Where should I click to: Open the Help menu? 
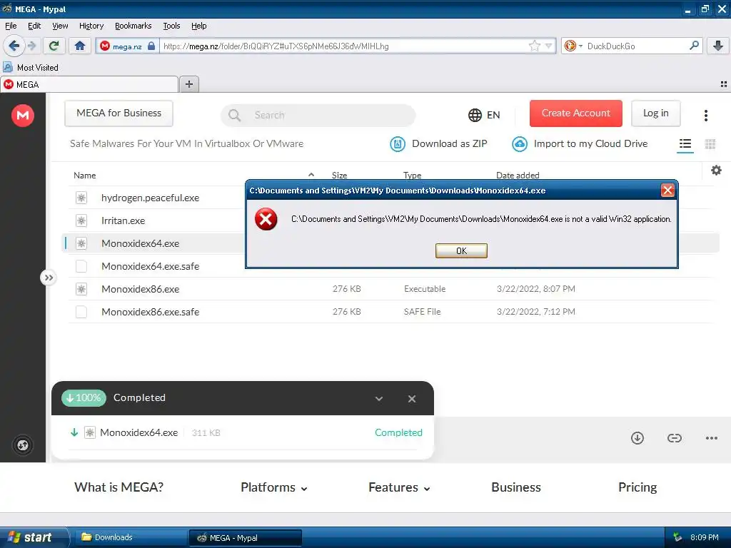198,26
